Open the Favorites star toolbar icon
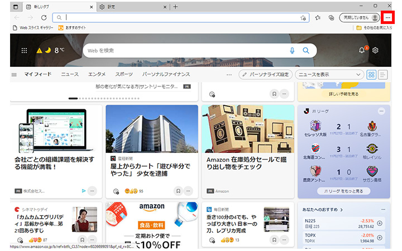The height and width of the screenshot is (251, 402). pyautogui.click(x=318, y=17)
